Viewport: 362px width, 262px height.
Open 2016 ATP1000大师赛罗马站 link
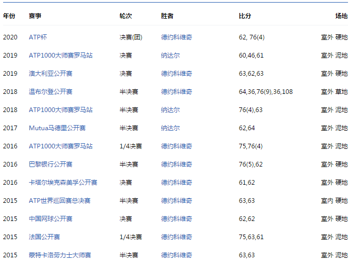[61, 146]
